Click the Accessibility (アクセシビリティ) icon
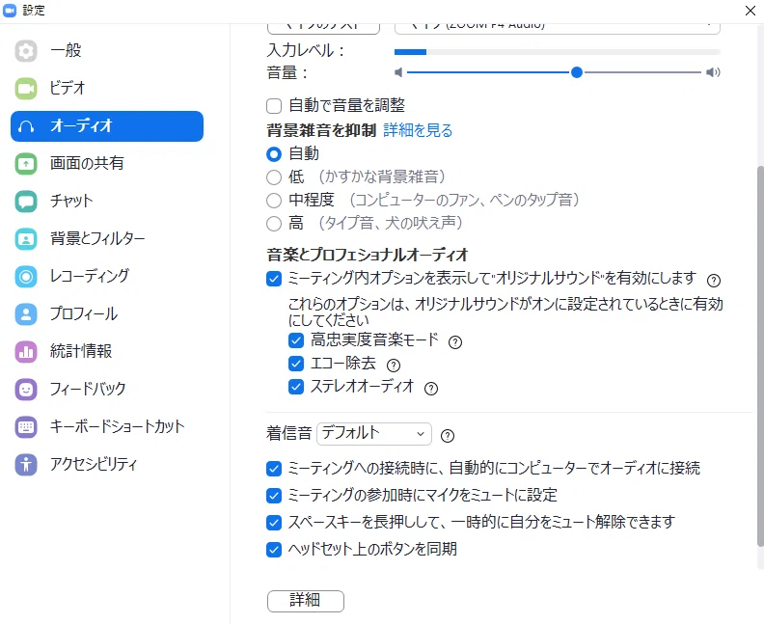This screenshot has height=624, width=764. click(x=26, y=464)
